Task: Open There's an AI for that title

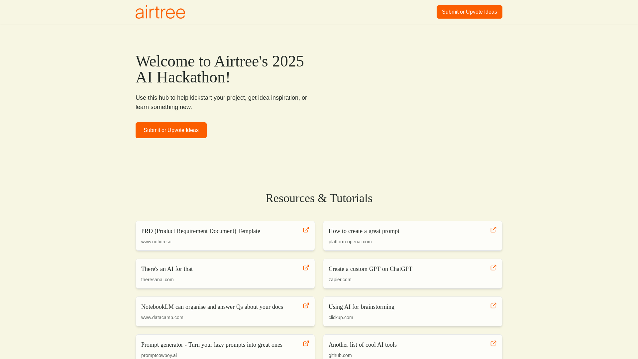Action: pyautogui.click(x=167, y=269)
